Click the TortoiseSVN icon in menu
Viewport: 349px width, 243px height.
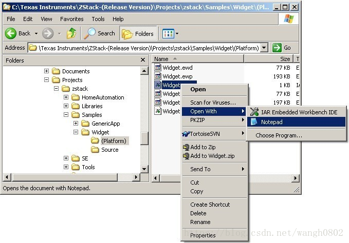tap(186, 134)
